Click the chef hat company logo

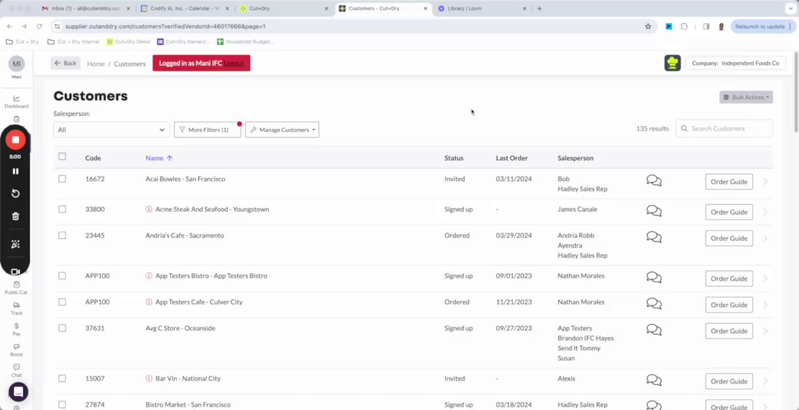[x=672, y=63]
